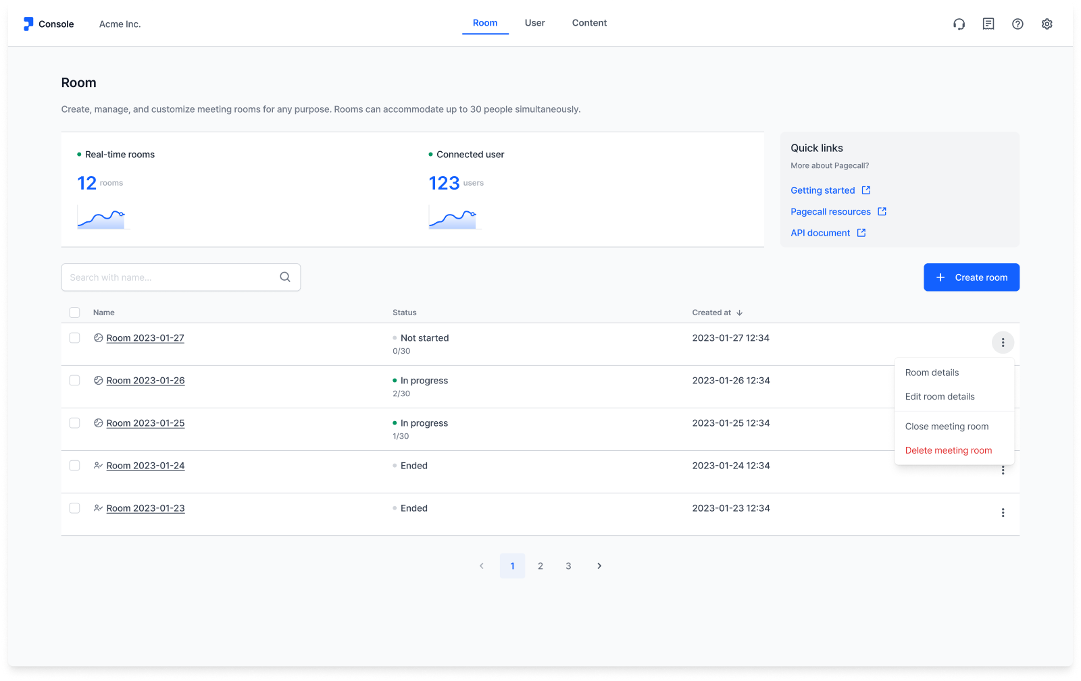Click the external link icon beside Getting started
The image size is (1081, 681).
click(x=866, y=190)
